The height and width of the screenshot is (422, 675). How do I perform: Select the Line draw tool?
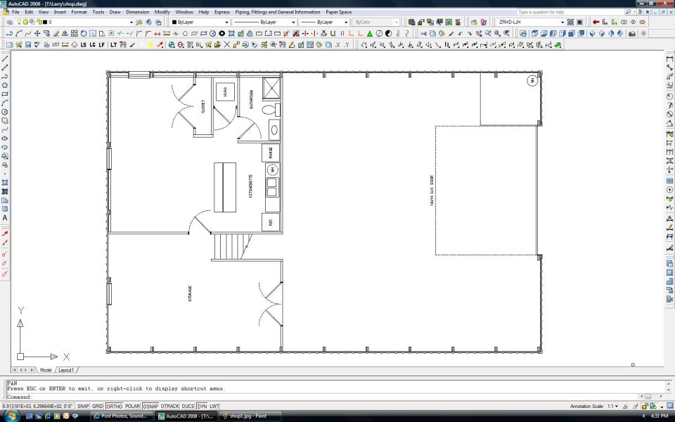pyautogui.click(x=5, y=58)
